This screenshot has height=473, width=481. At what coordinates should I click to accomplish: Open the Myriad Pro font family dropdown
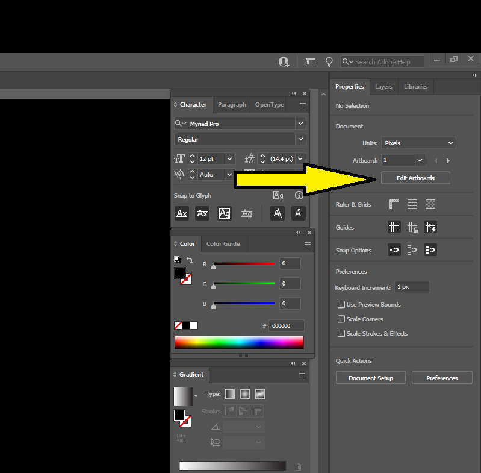coord(300,124)
